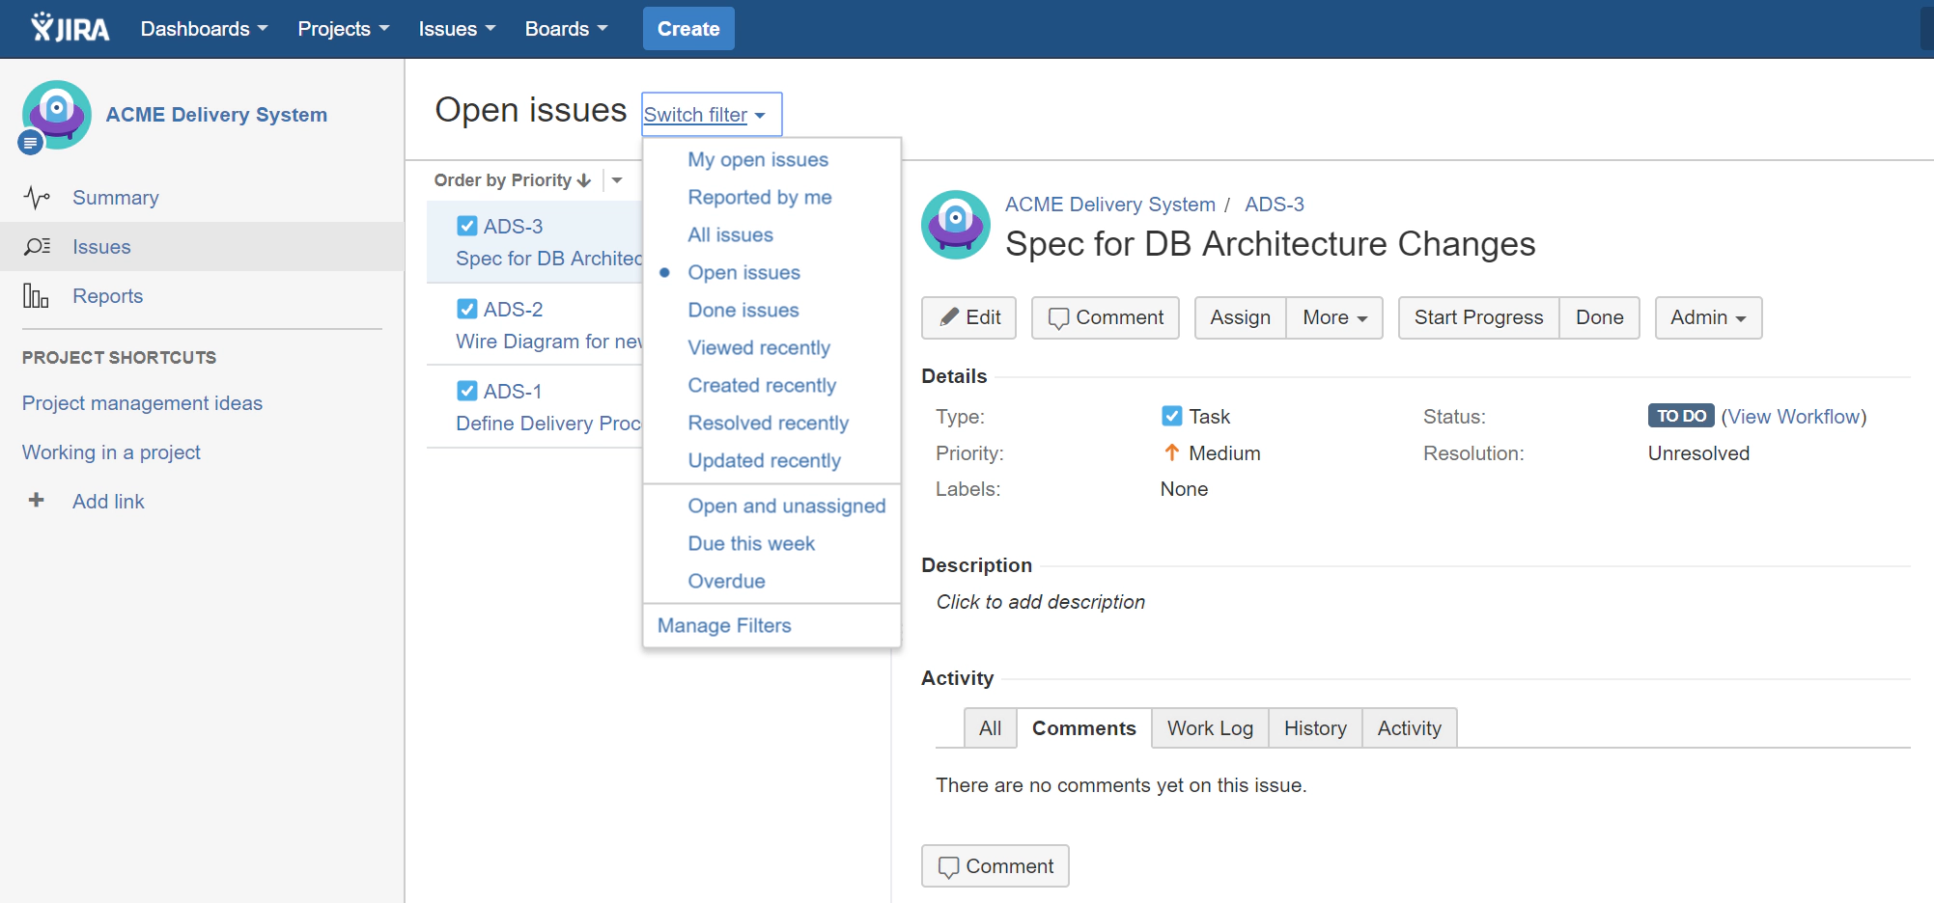
Task: Select the Issues magnifier icon in sidebar
Action: pos(37,246)
